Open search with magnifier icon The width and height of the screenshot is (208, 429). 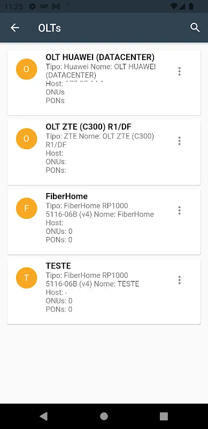pyautogui.click(x=195, y=28)
